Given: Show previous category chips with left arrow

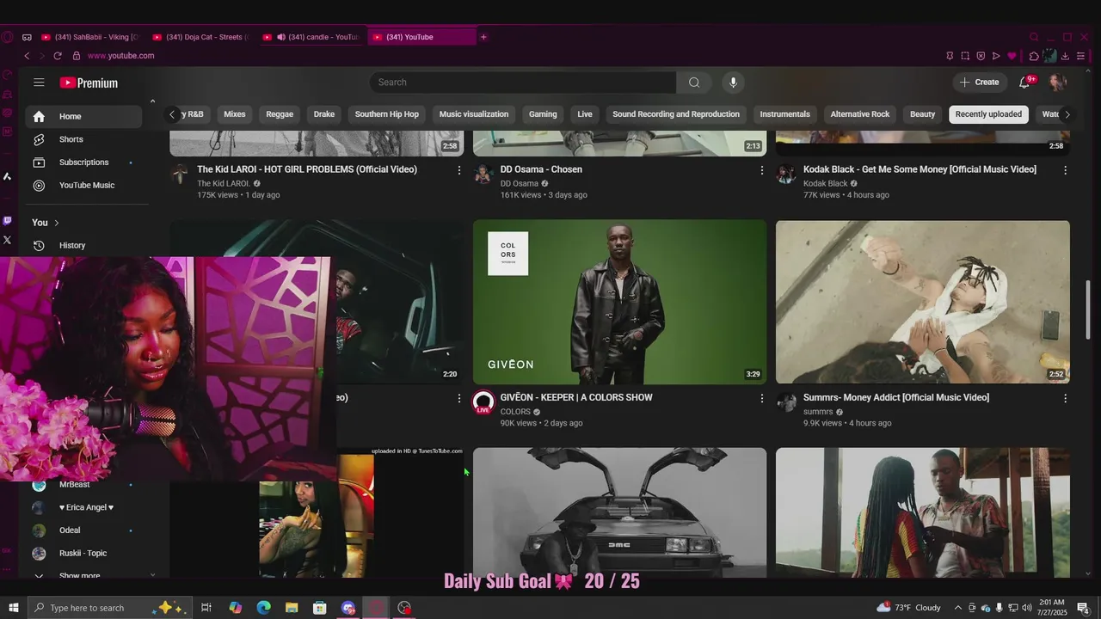Looking at the screenshot, I should [x=172, y=114].
